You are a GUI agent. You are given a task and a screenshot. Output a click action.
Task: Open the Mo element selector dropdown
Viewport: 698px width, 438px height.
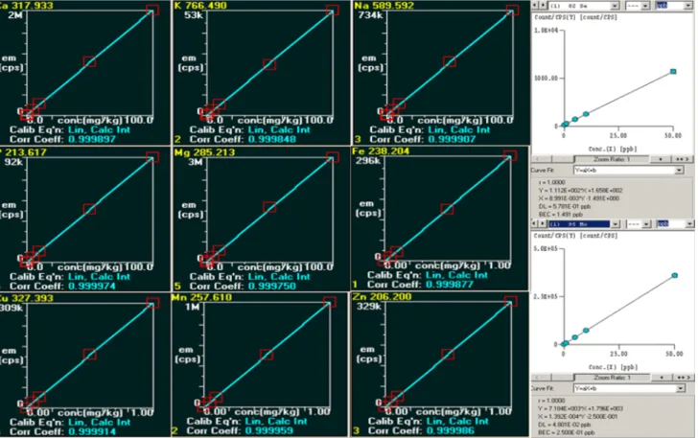tap(616, 224)
